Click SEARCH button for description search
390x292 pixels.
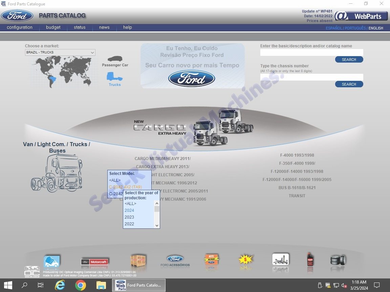(349, 60)
